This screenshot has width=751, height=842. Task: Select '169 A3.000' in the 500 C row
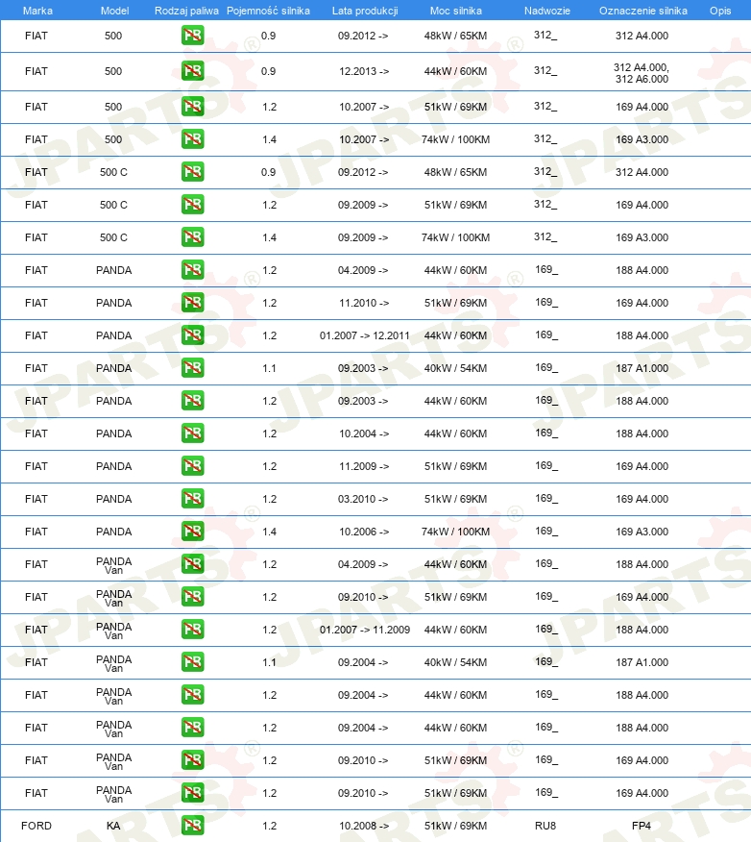(x=642, y=237)
